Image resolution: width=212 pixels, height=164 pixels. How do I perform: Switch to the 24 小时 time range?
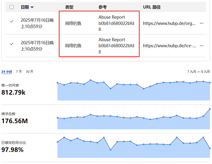point(7,72)
